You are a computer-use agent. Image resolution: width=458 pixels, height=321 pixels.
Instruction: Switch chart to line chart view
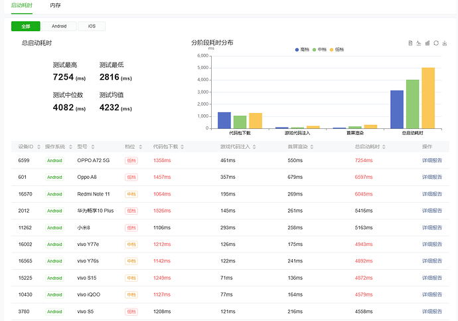(x=419, y=43)
